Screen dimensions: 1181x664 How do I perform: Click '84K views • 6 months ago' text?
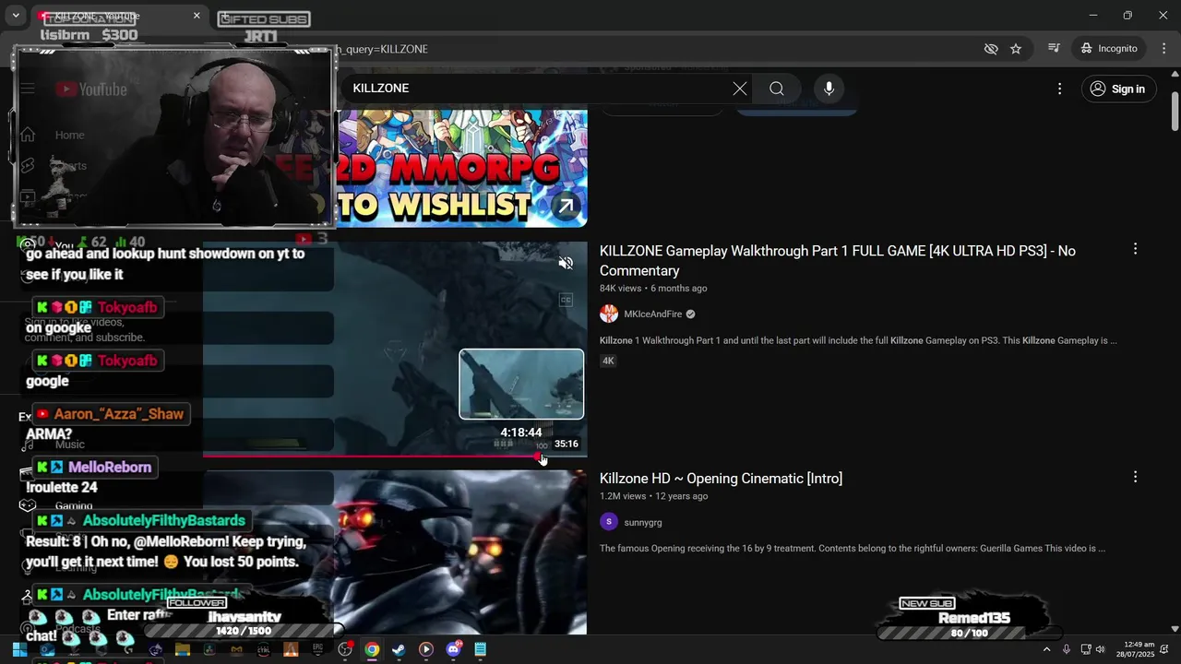653,289
